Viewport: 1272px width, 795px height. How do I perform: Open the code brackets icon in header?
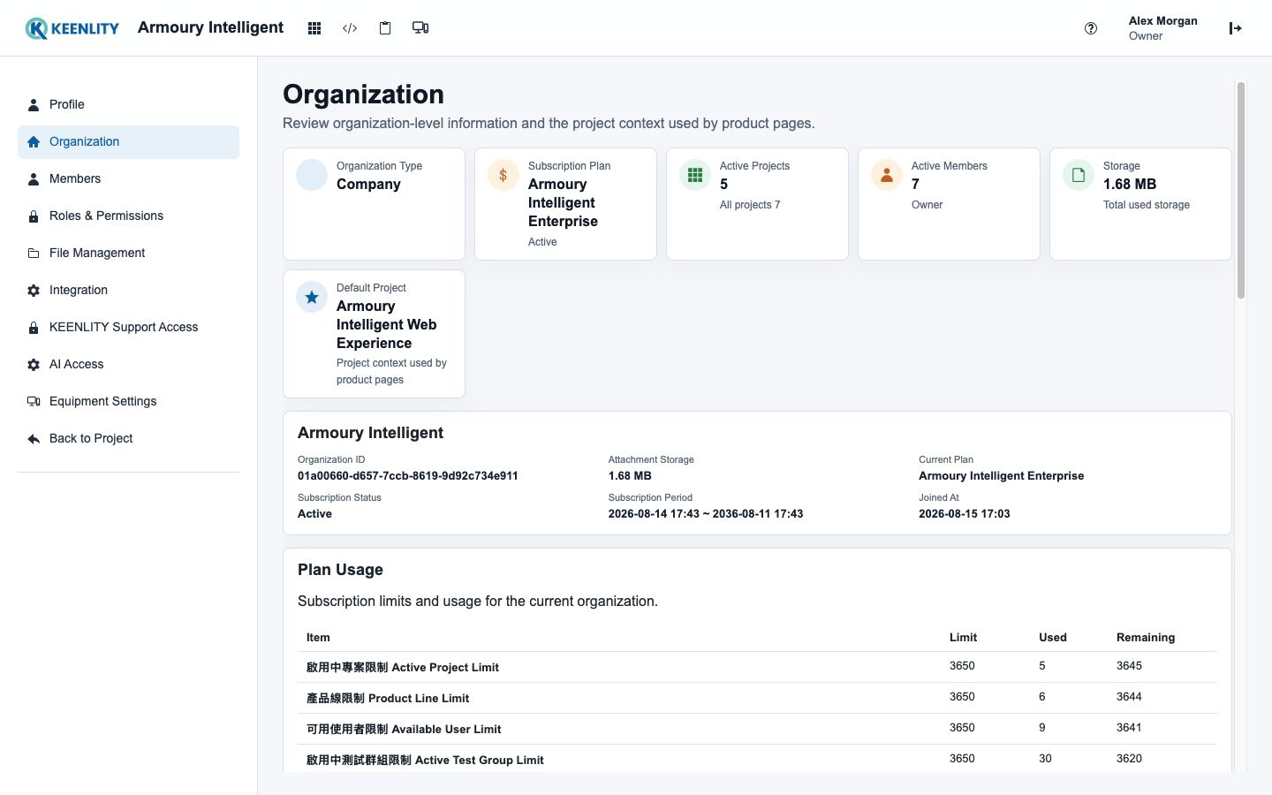coord(350,28)
